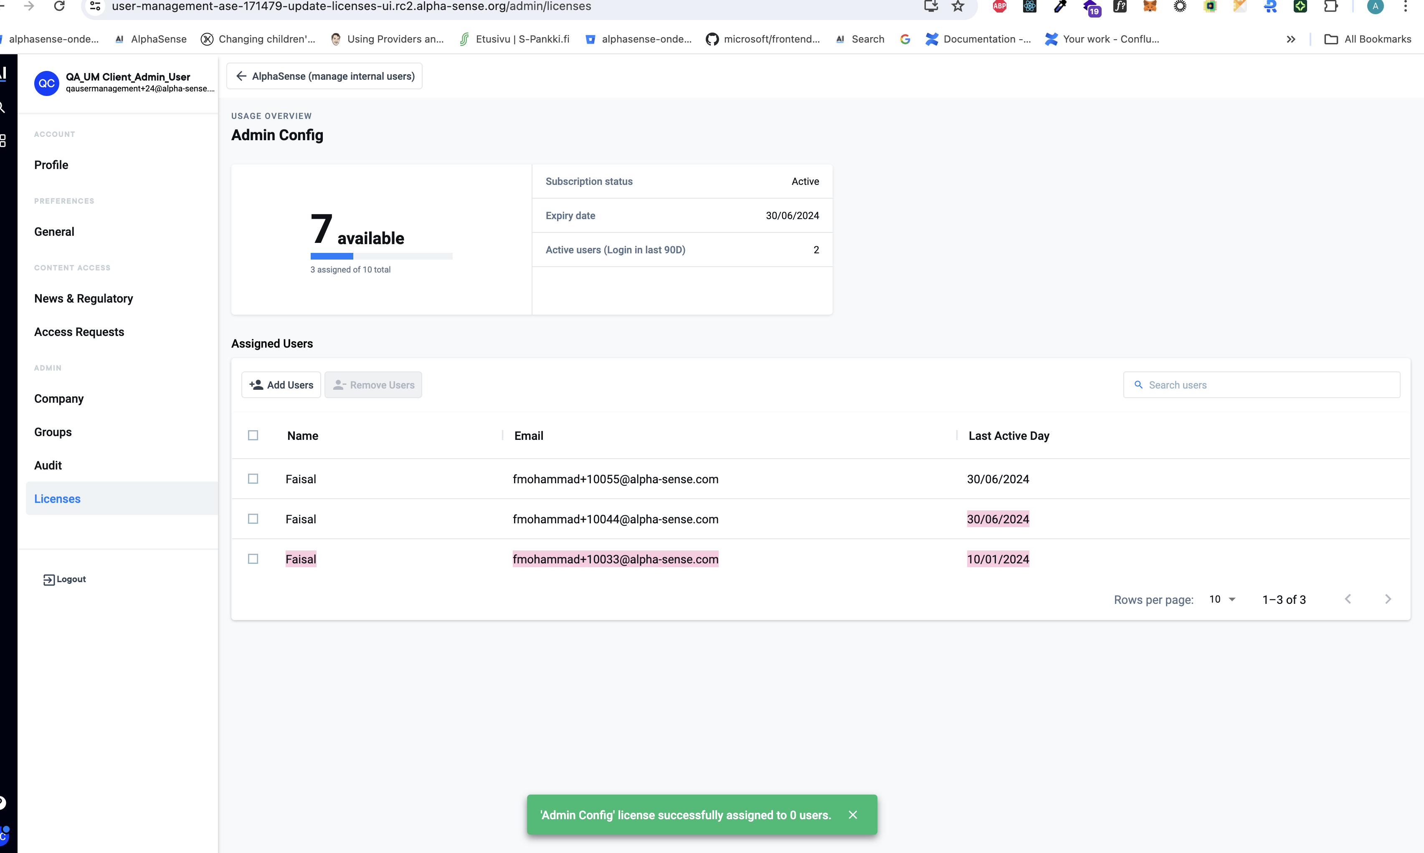The width and height of the screenshot is (1424, 853).
Task: Open the Adblock Plus extension icon
Action: click(1000, 6)
